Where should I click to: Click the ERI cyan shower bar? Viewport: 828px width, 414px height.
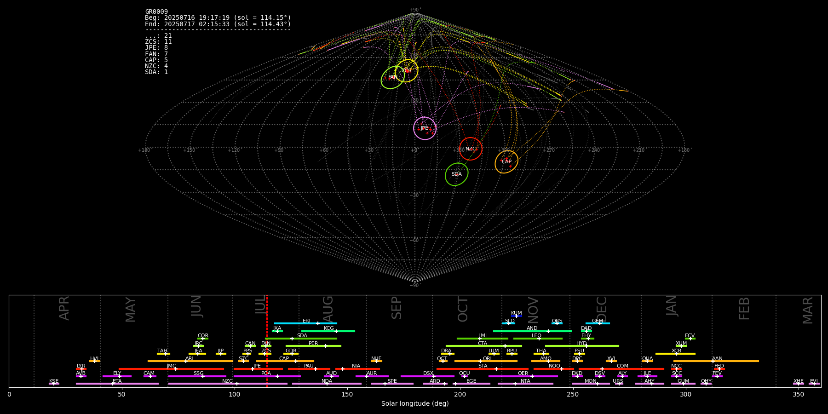pyautogui.click(x=305, y=323)
